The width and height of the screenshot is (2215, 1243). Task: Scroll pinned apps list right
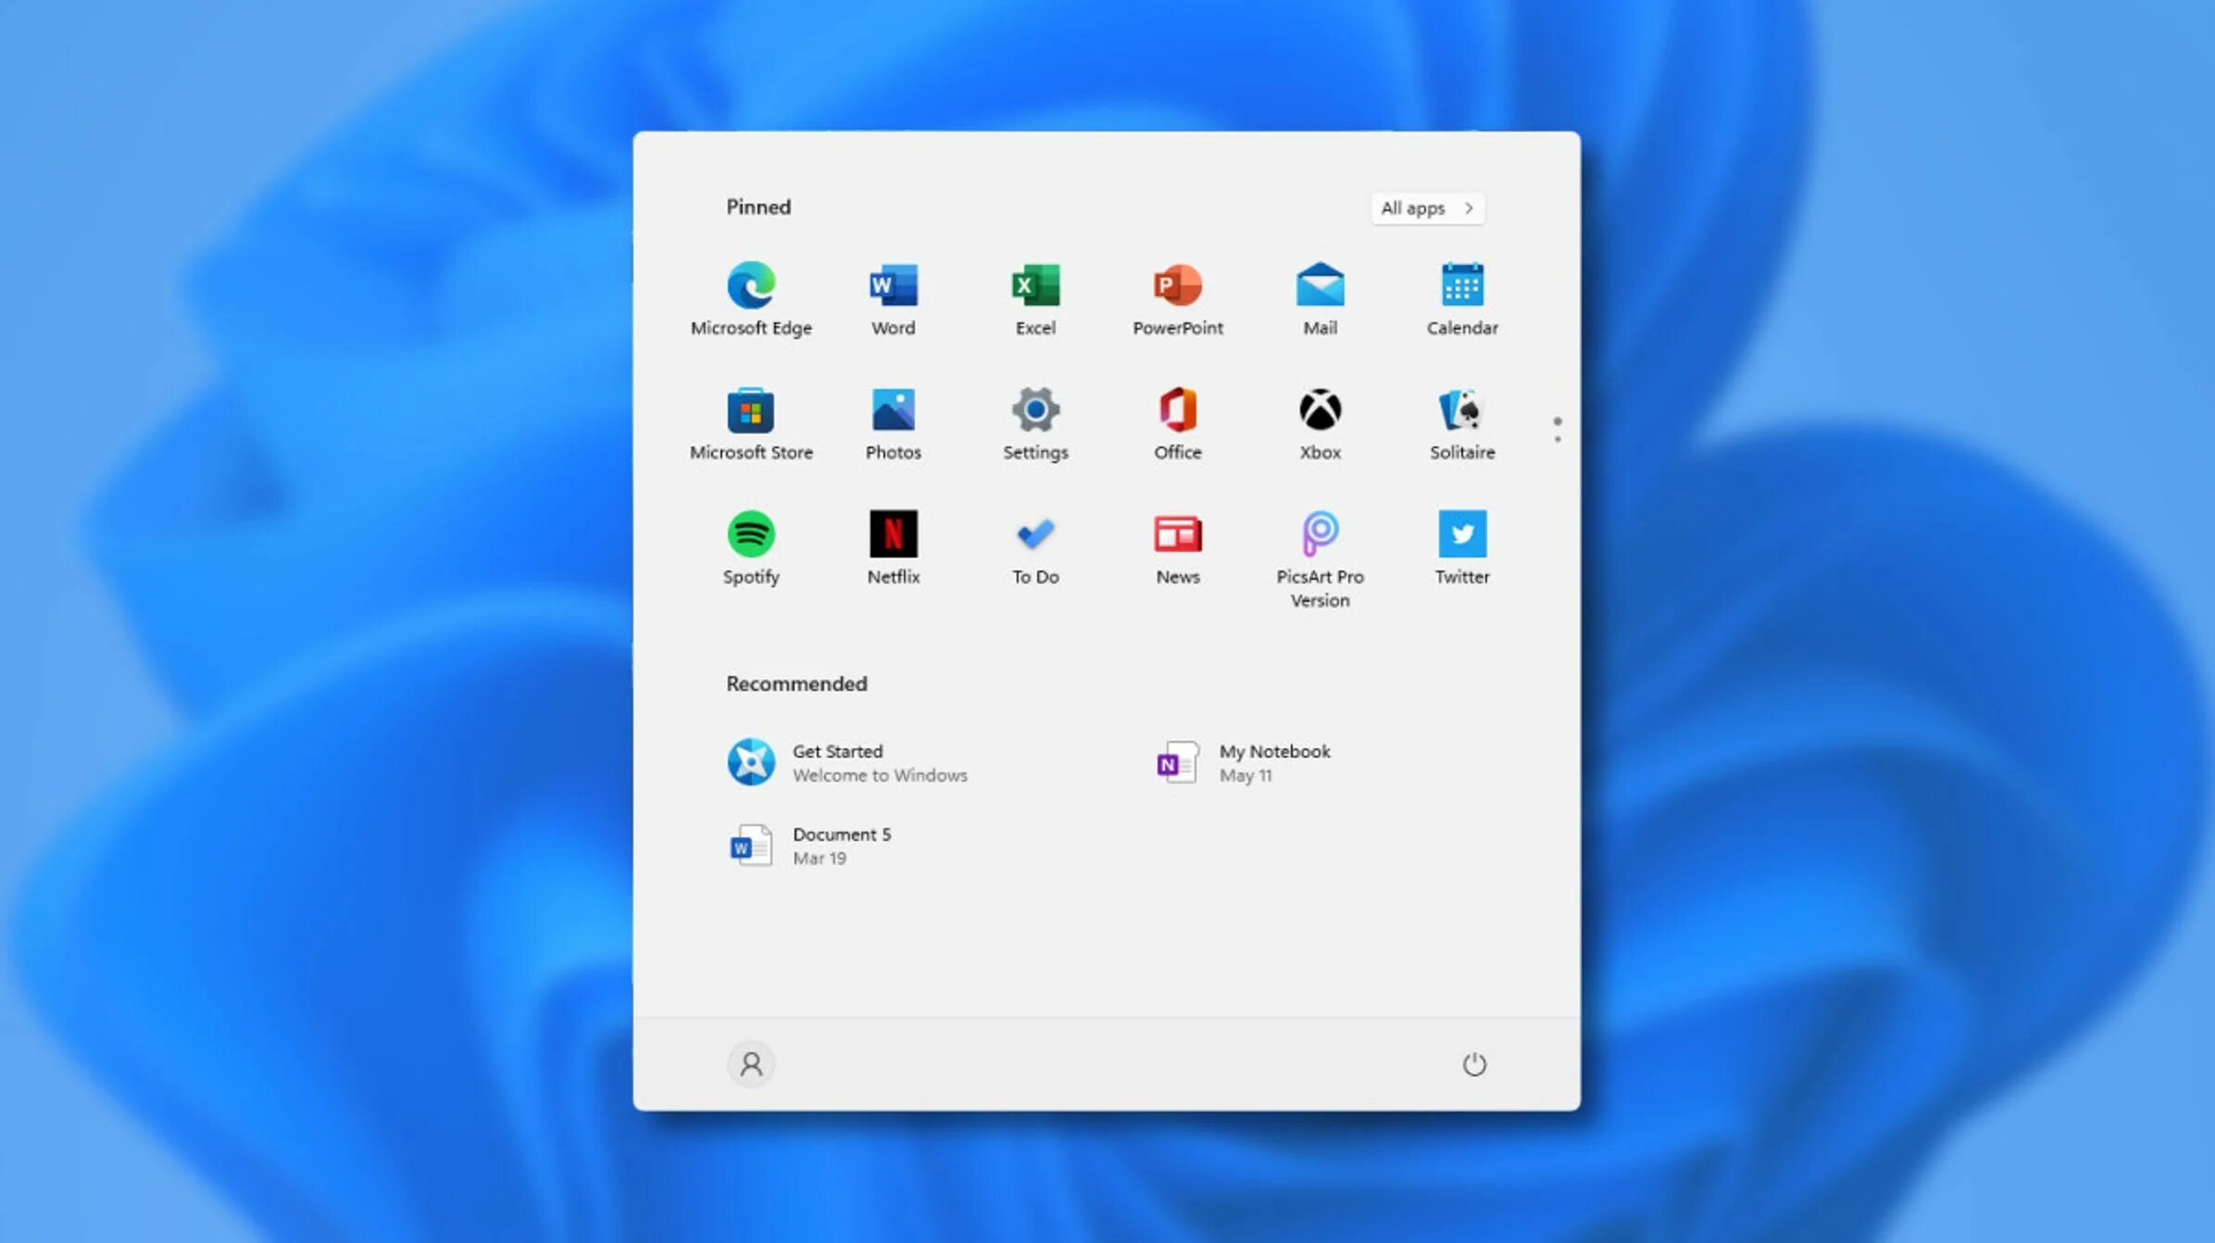pos(1557,441)
